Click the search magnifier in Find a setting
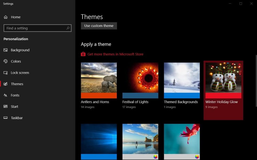257x160 pixels. coord(68,28)
